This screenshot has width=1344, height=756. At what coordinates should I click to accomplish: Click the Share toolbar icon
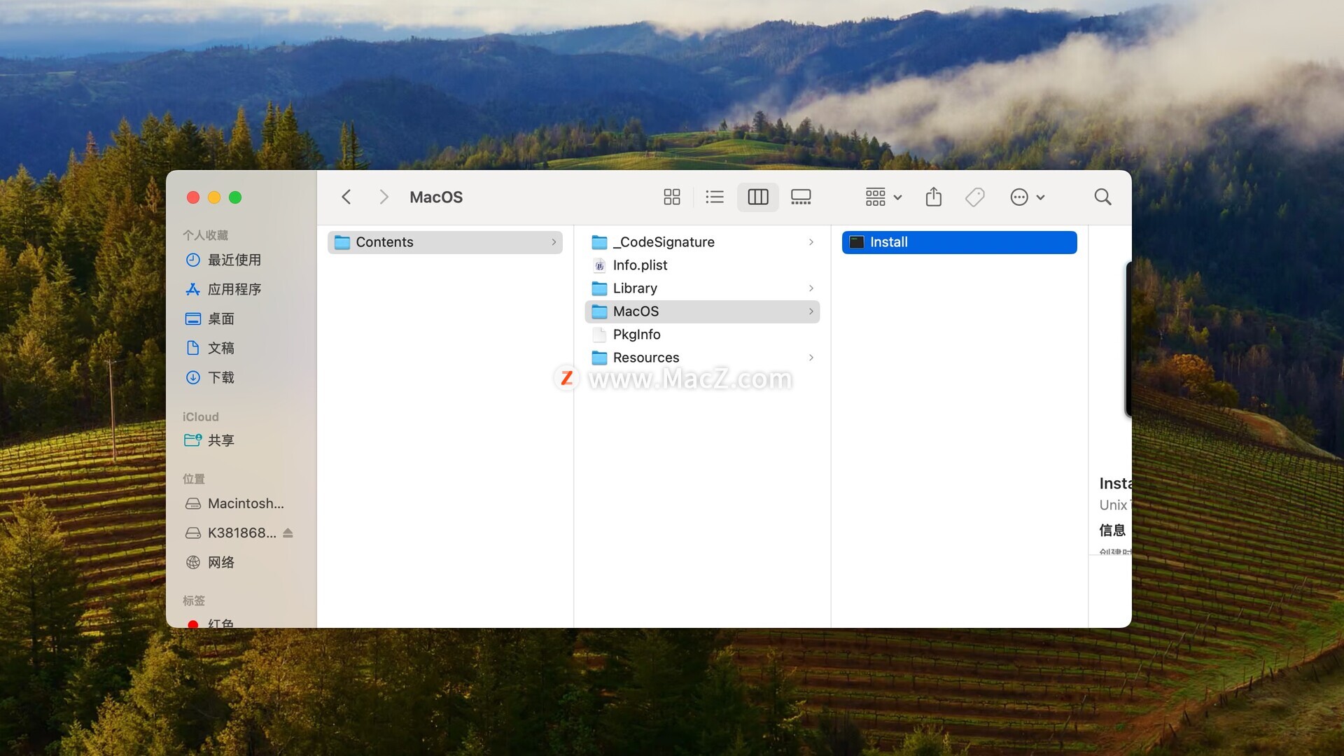934,197
